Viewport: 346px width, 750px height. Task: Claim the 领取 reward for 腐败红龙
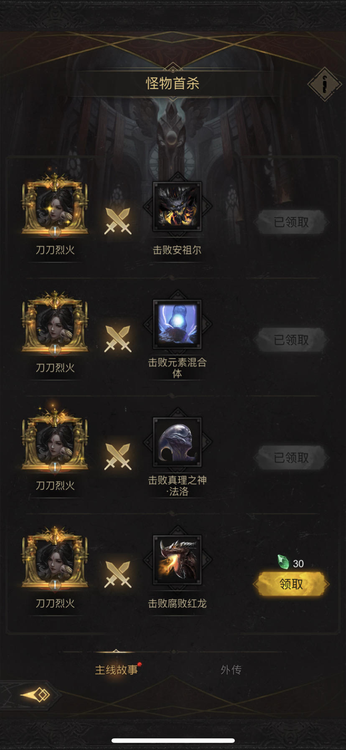point(291,584)
